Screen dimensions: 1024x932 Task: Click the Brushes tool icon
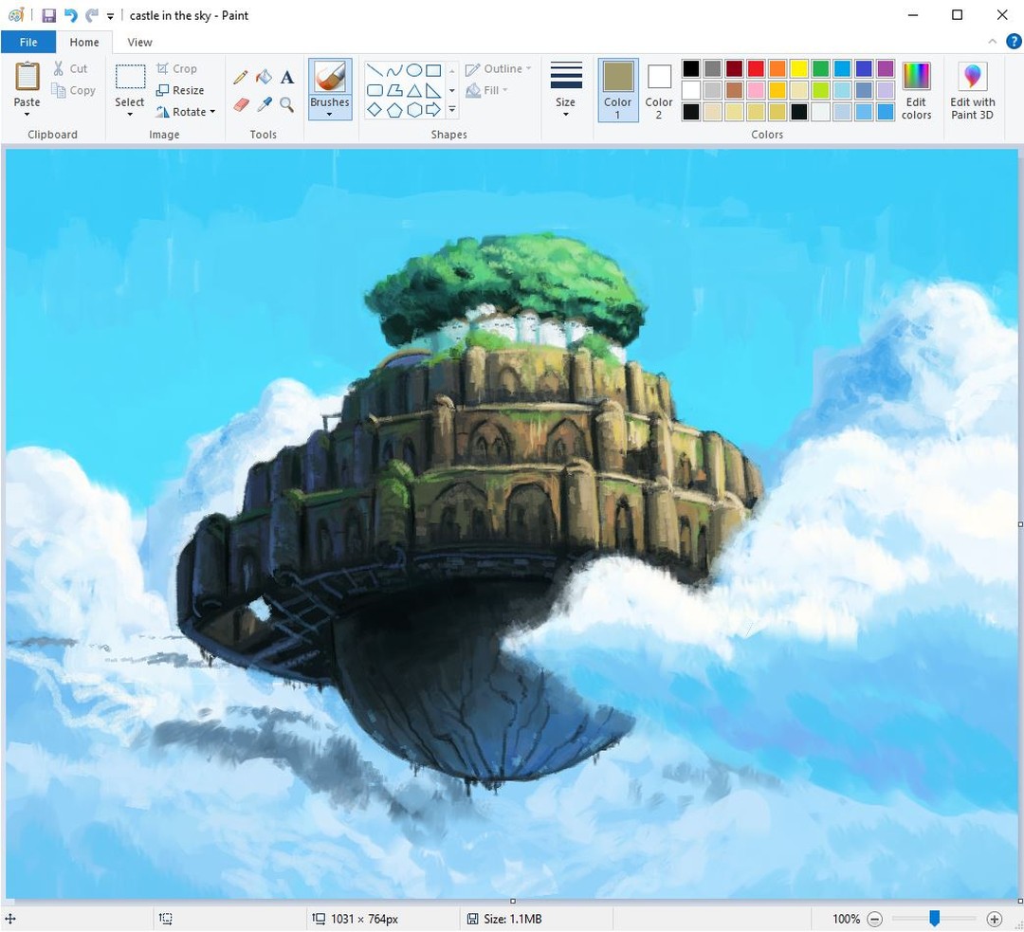tap(330, 77)
